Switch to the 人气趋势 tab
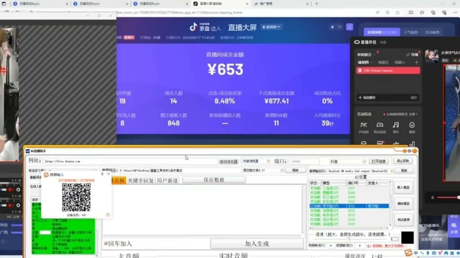Screen dimensions: 460x258 click(x=410, y=32)
